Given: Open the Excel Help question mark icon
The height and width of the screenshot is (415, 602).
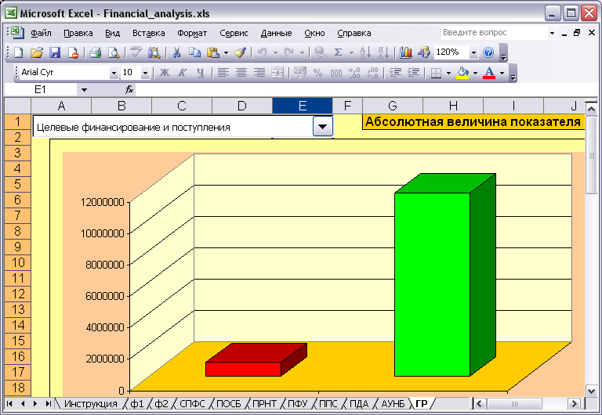Looking at the screenshot, I should click(488, 52).
